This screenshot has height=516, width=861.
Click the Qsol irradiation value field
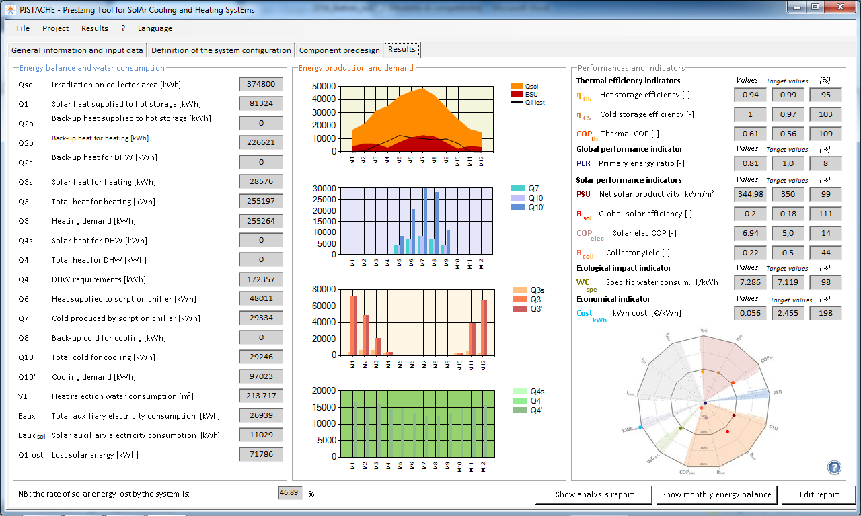point(261,84)
